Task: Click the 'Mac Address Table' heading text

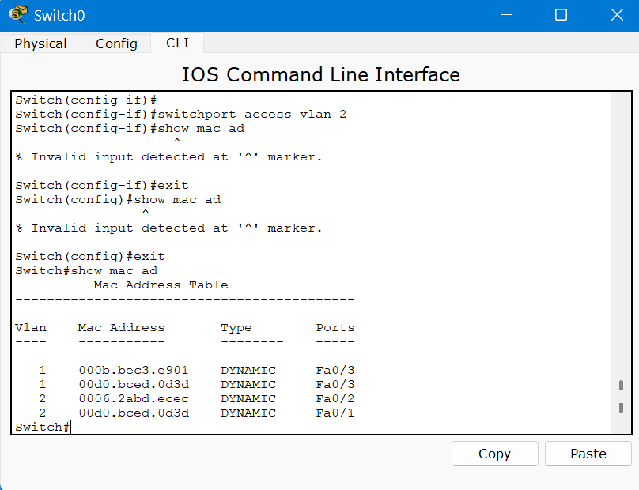Action: click(x=161, y=285)
